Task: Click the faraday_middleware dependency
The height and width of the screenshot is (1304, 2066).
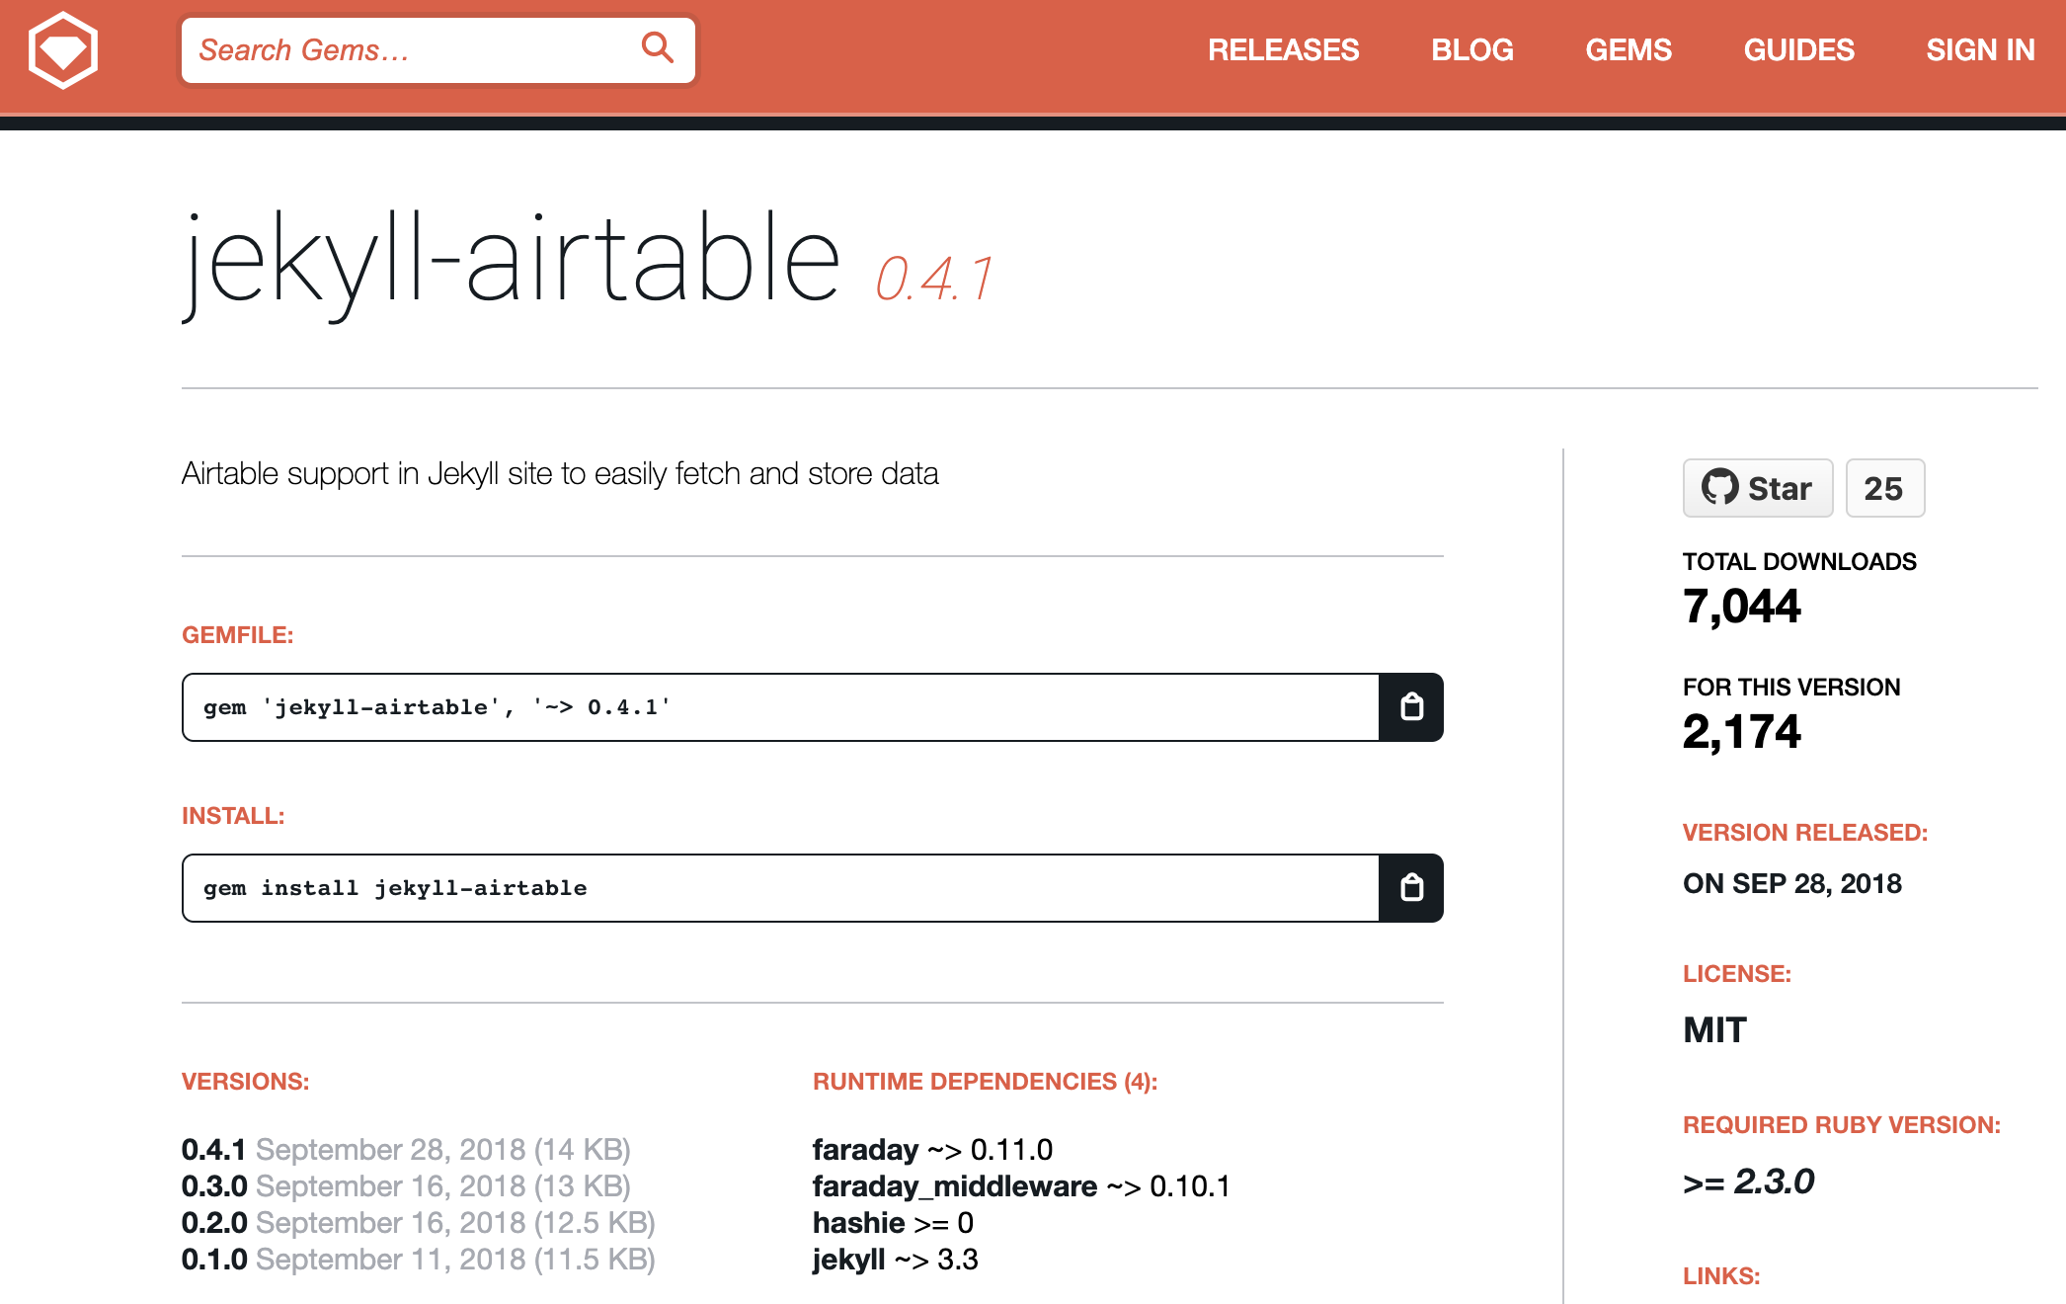Action: click(x=953, y=1185)
